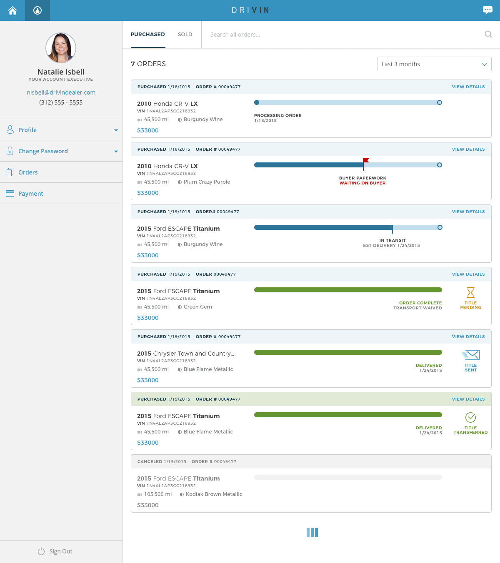This screenshot has width=500, height=563.
Task: Click the Sign Out power icon
Action: point(41,551)
